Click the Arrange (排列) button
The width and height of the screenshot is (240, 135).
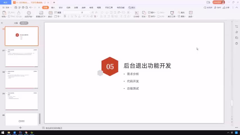(x=152, y=16)
